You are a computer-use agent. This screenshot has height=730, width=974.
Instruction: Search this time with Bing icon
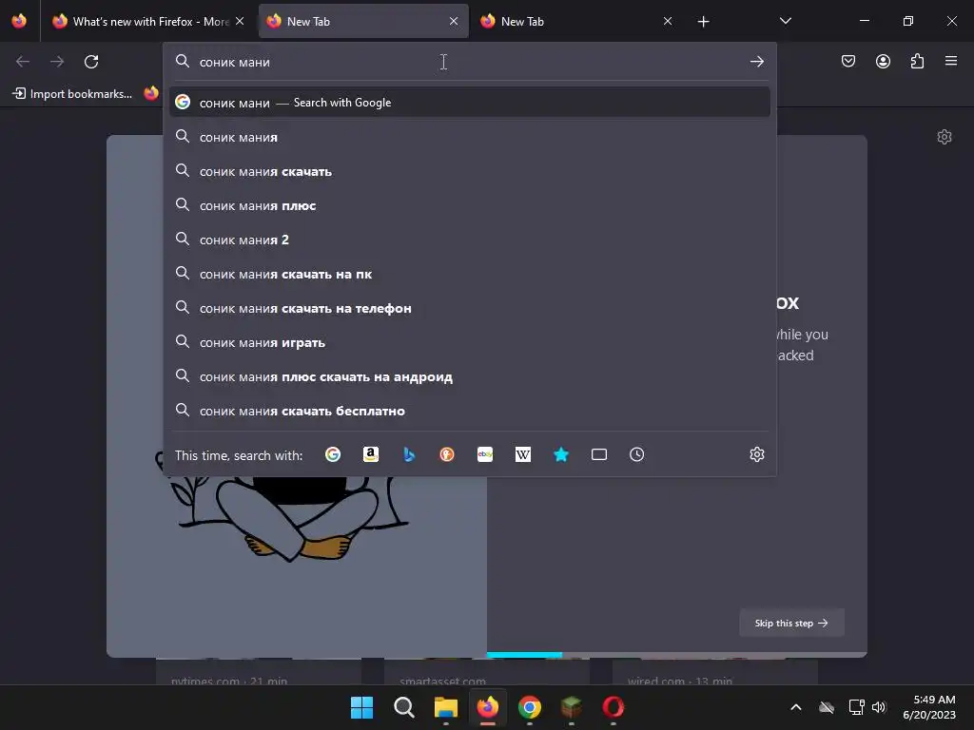point(409,455)
